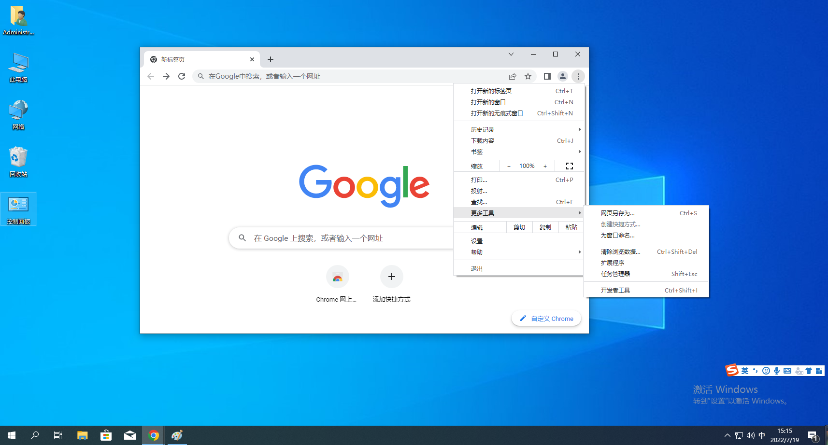Open the profile avatar icon
The width and height of the screenshot is (828, 445).
(x=563, y=76)
